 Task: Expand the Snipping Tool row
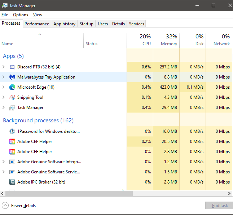click(4, 97)
